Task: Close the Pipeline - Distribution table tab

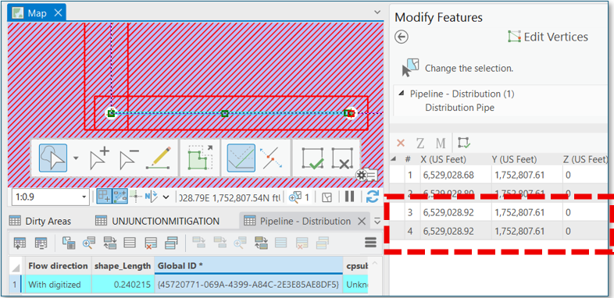Action: point(362,222)
